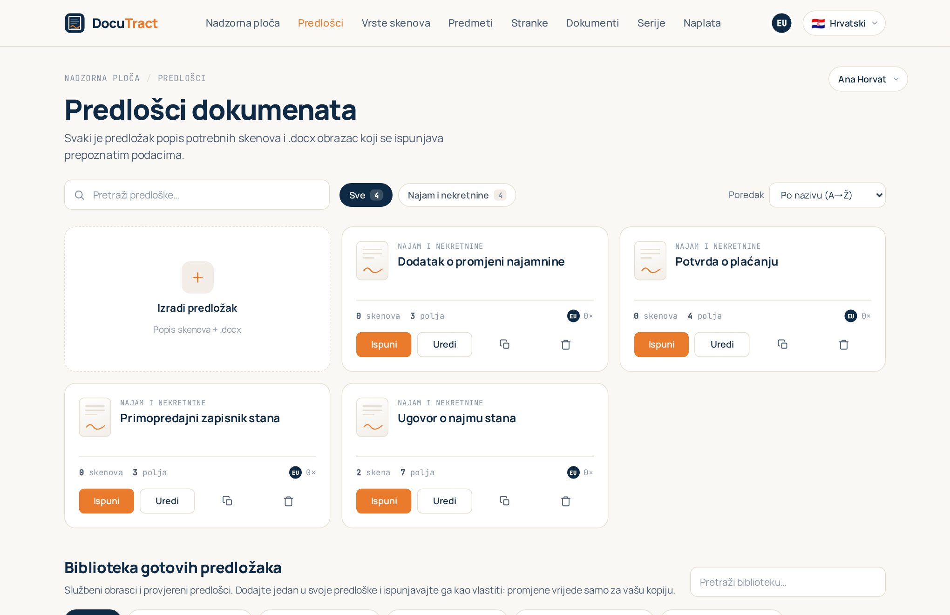Delete the Primopredajni zapisnik stana template

[x=288, y=501]
